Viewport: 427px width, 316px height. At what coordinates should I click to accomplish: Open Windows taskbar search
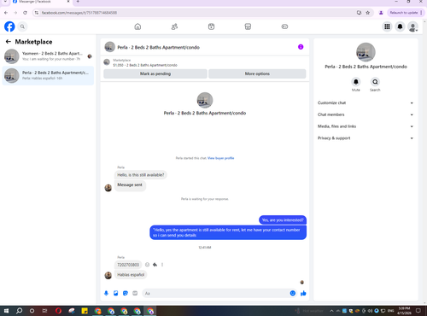(19, 311)
